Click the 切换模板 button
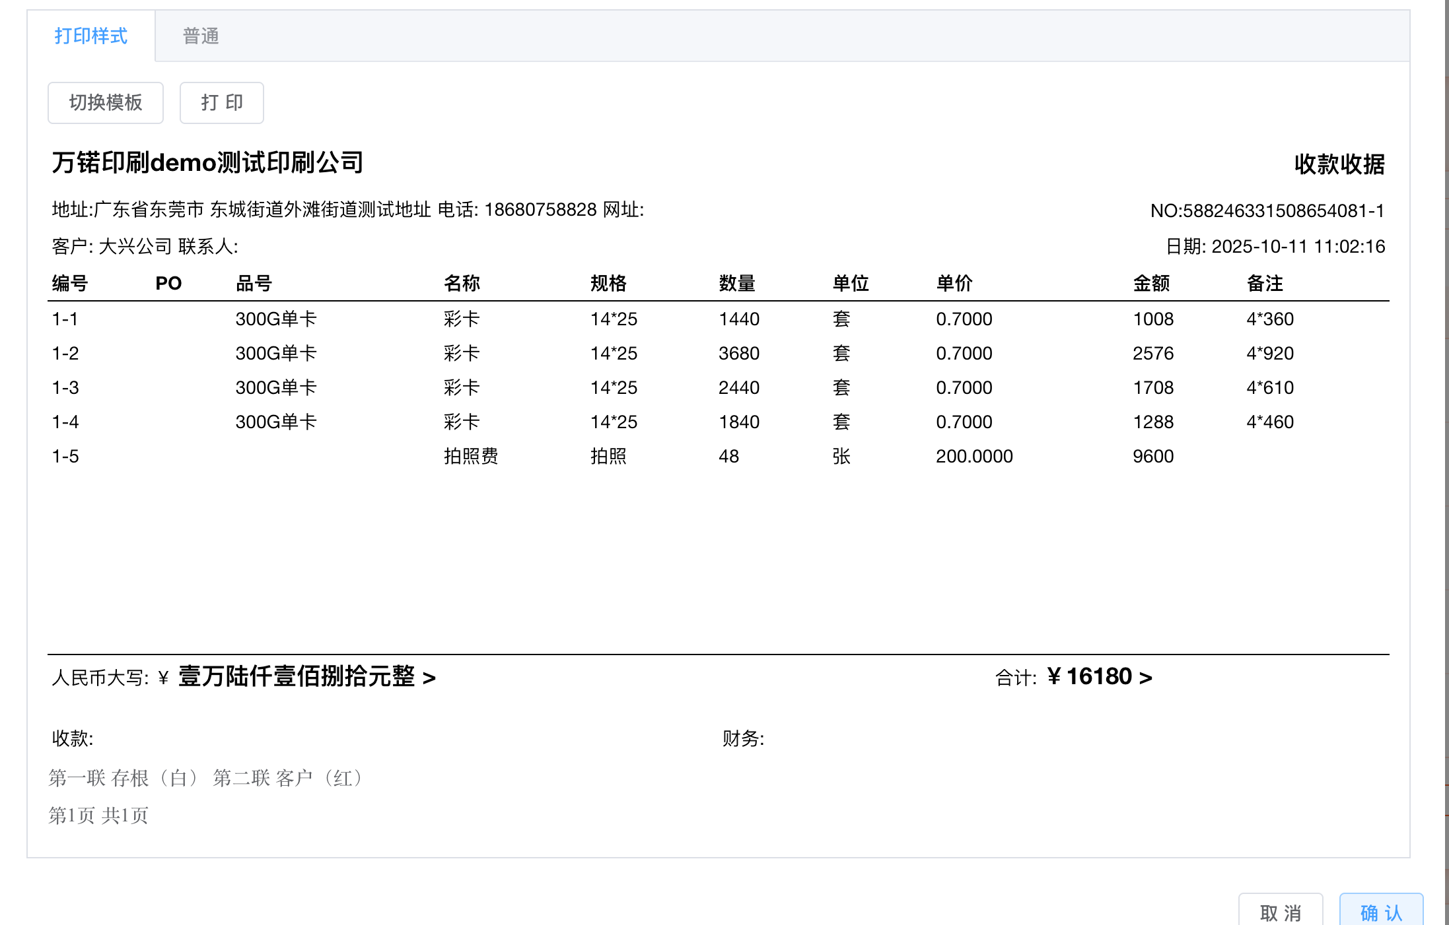 pos(106,103)
